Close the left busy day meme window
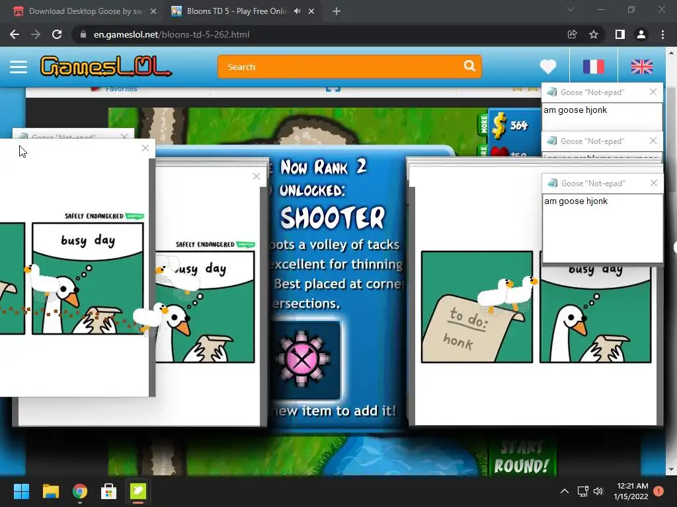This screenshot has height=507, width=677. click(145, 148)
